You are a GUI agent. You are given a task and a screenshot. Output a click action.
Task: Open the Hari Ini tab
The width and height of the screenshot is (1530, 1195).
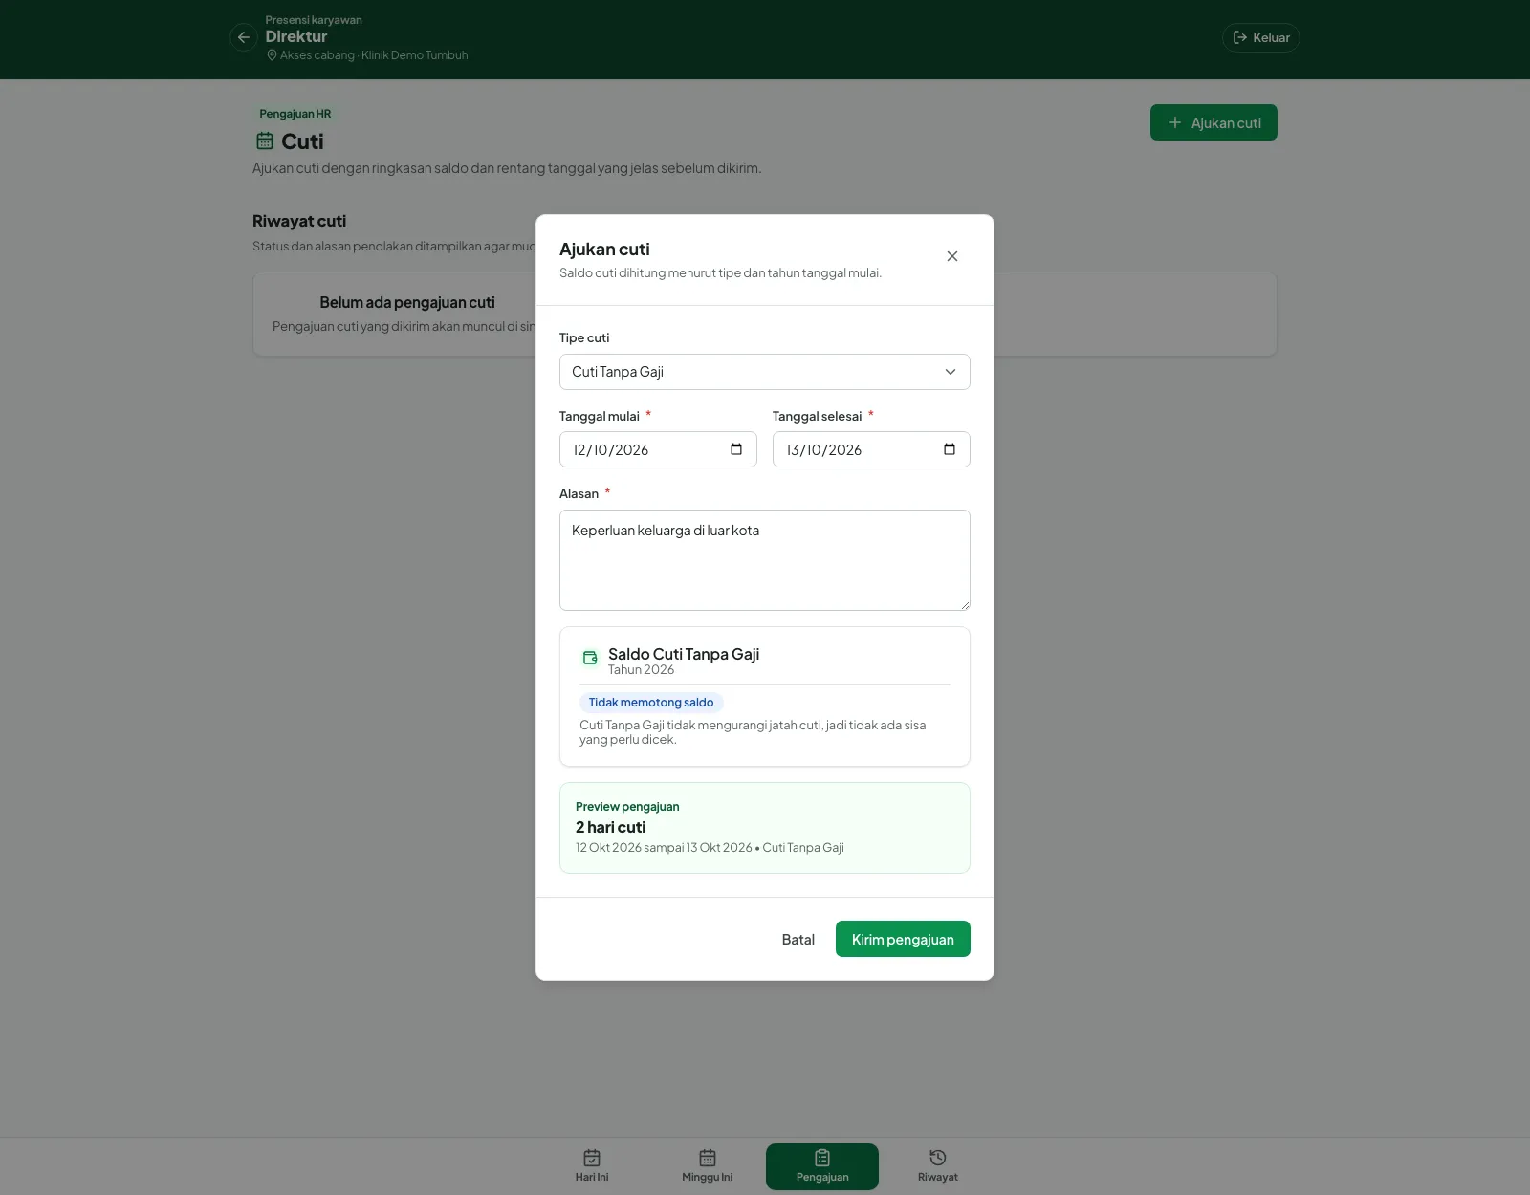coord(592,1166)
